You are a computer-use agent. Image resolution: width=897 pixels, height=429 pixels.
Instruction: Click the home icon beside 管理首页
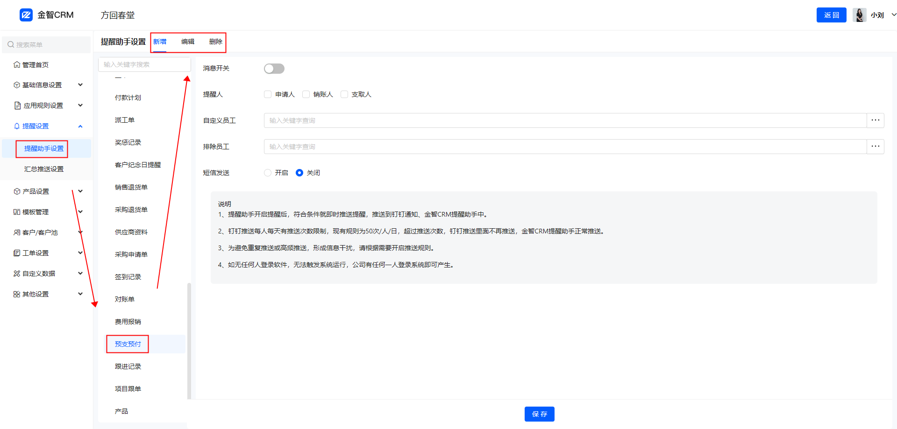17,65
